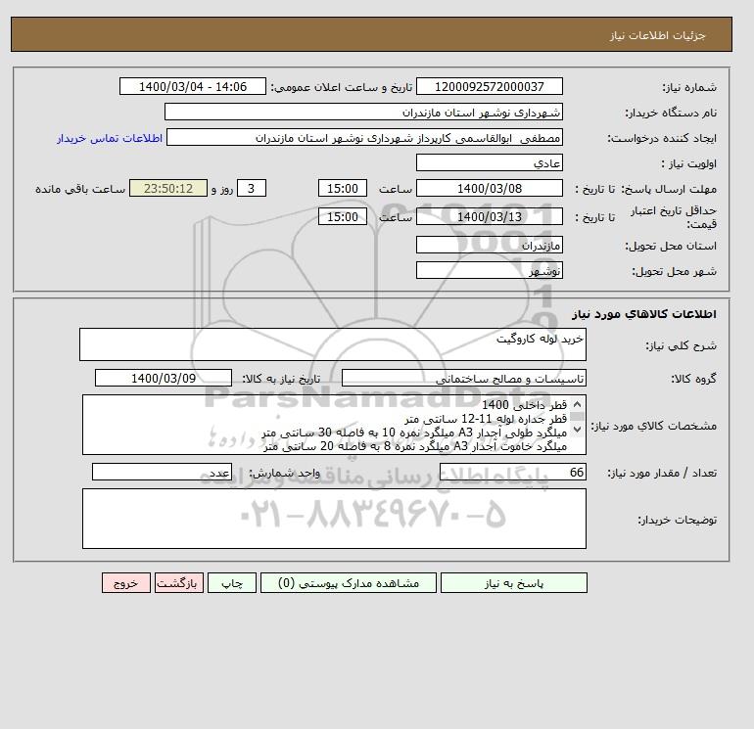The height and width of the screenshot is (729, 754).
Task: Click the بازگشت back button
Action: pos(179,583)
